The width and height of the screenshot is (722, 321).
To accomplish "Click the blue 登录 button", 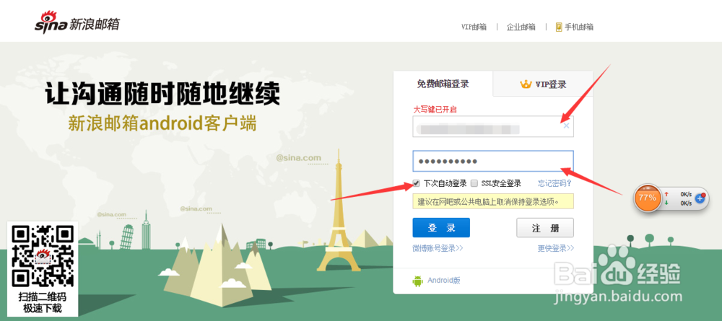I will point(441,228).
